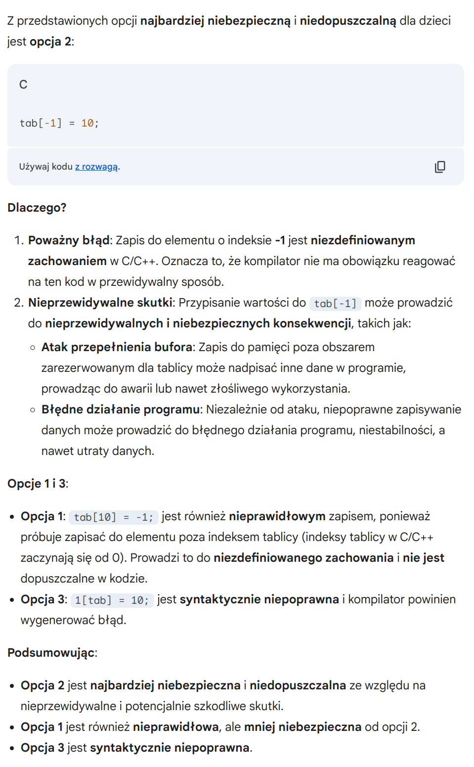The width and height of the screenshot is (474, 767).
Task: Open the "z rozwagą" link
Action: click(x=96, y=167)
